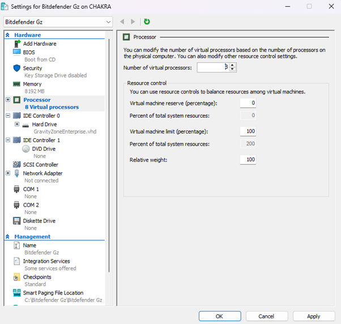
Task: Expand the Hard Drive node
Action: point(17,124)
